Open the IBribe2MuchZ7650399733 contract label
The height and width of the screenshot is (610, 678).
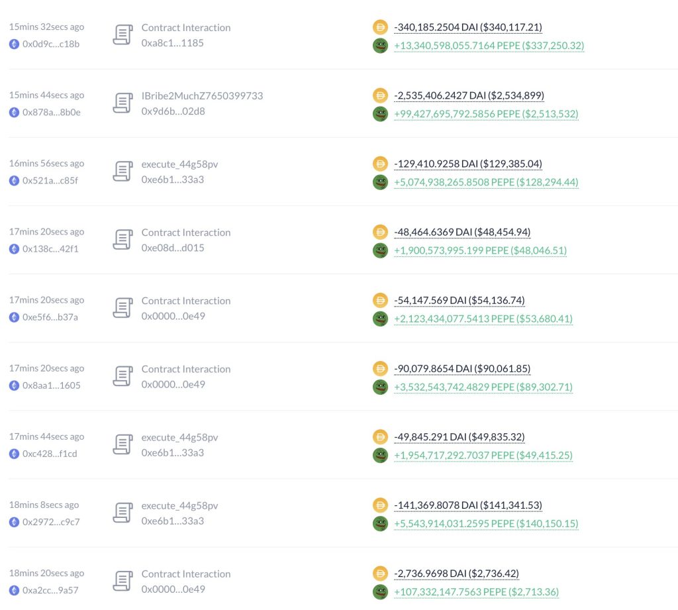tap(202, 95)
